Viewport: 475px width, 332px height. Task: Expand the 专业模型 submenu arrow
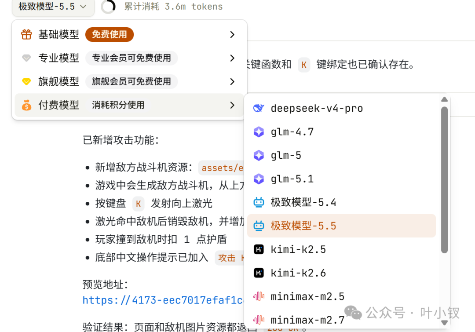(x=232, y=58)
